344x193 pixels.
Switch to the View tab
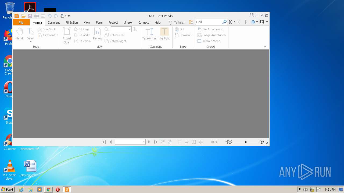[87, 23]
